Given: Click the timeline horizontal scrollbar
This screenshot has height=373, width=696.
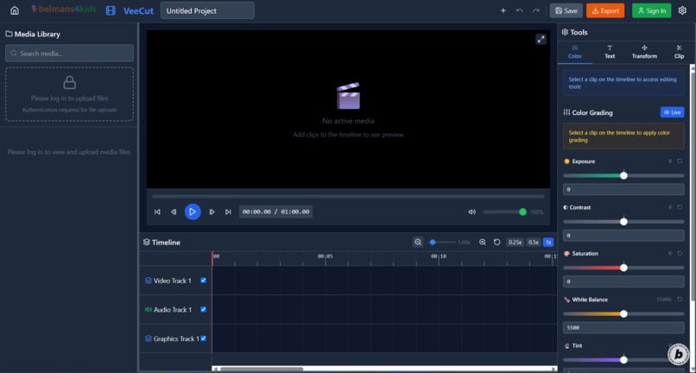Looking at the screenshot, I should pyautogui.click(x=262, y=369).
